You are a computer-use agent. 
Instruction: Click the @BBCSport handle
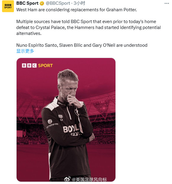pos(58,3)
